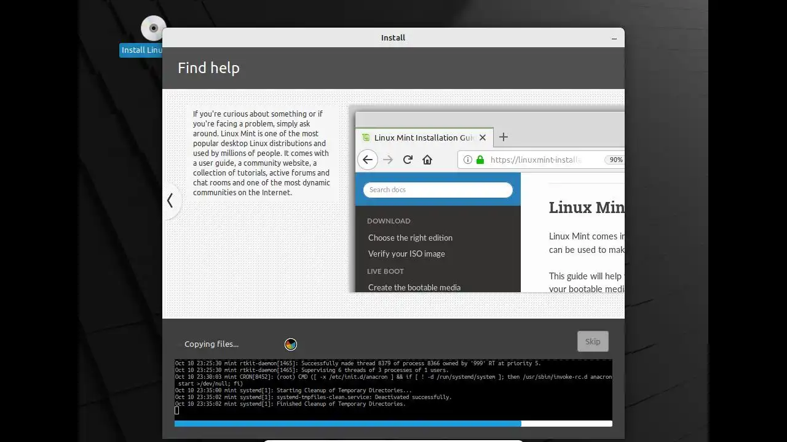787x442 pixels.
Task: Close the Linux Mint Installation Guide tab
Action: pos(483,138)
